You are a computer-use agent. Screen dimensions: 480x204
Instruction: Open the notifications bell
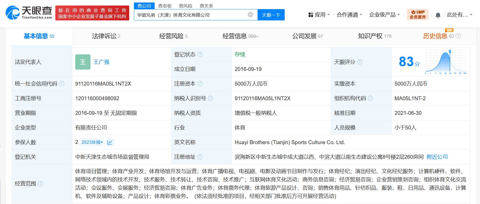(x=438, y=15)
